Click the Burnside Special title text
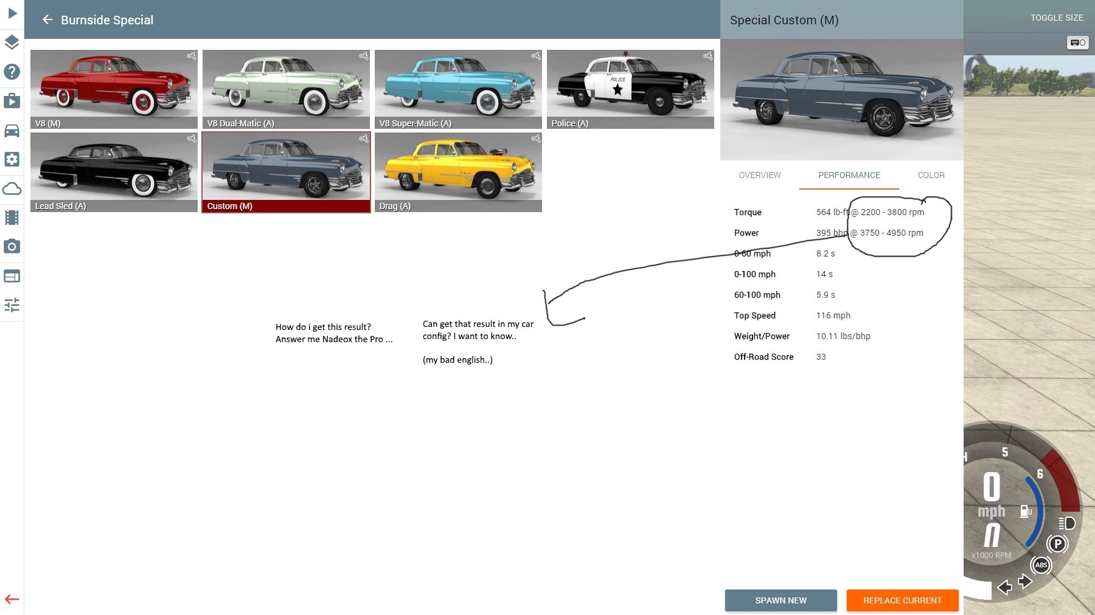 [107, 20]
